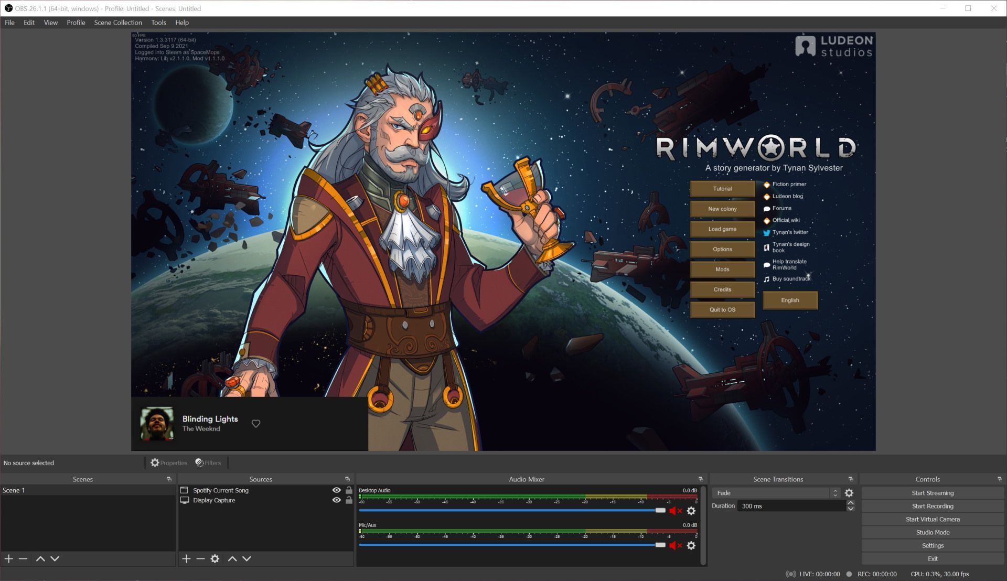
Task: Click Start Streaming button
Action: pos(933,492)
